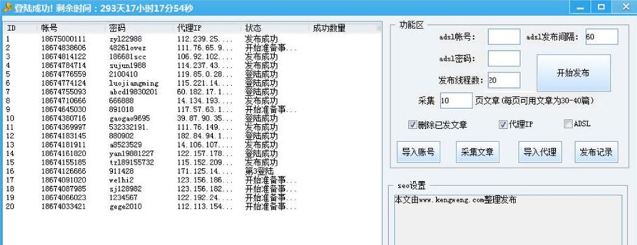
Task: Click proxy IP cell 112.239.25....
Action: 205,39
